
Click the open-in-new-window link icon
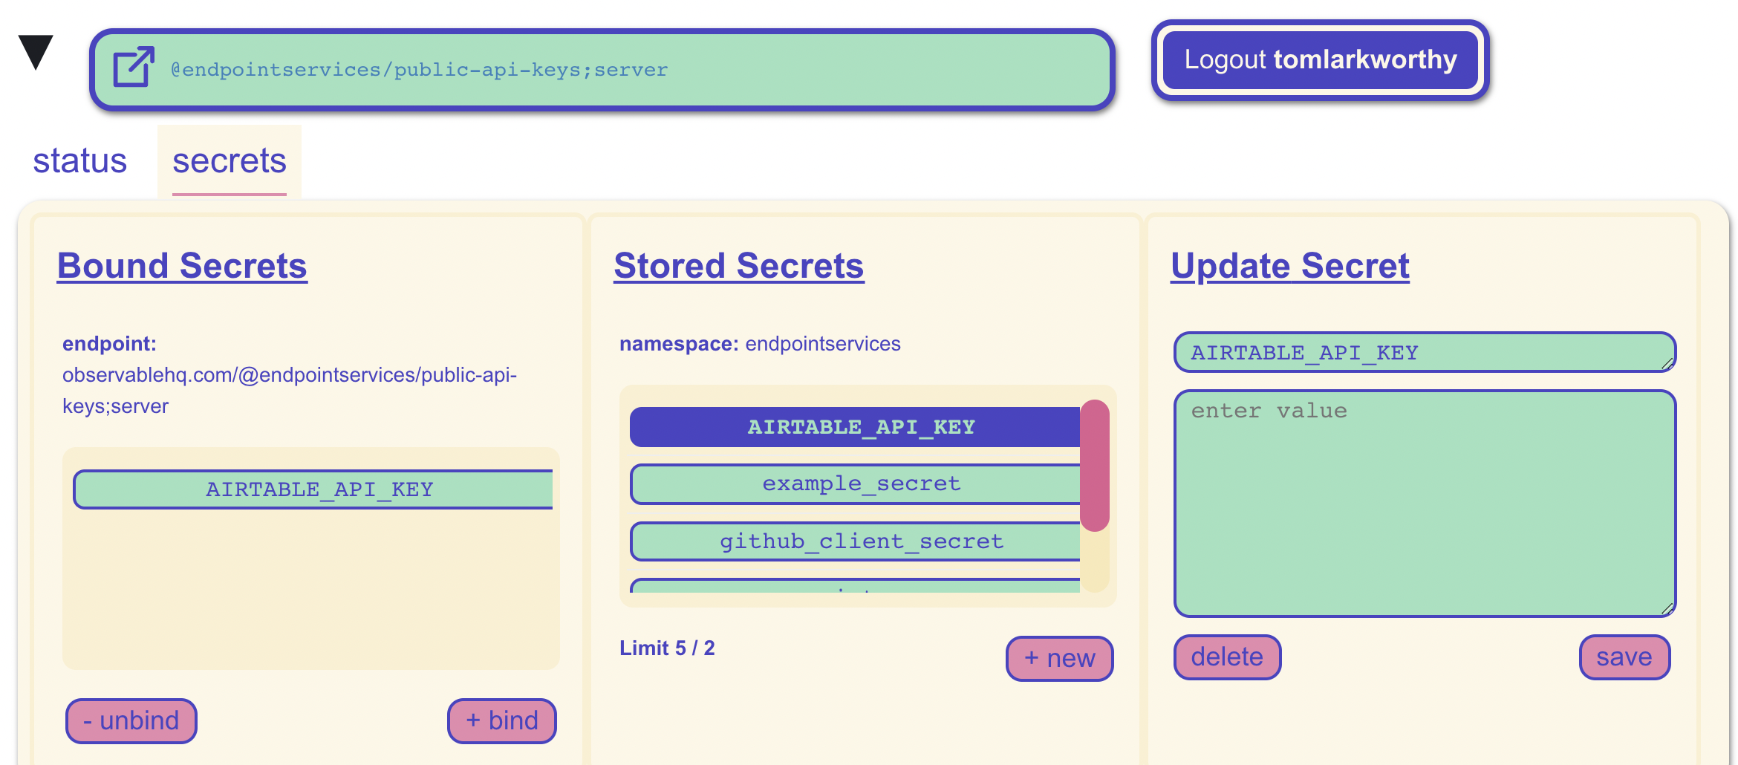click(x=133, y=68)
